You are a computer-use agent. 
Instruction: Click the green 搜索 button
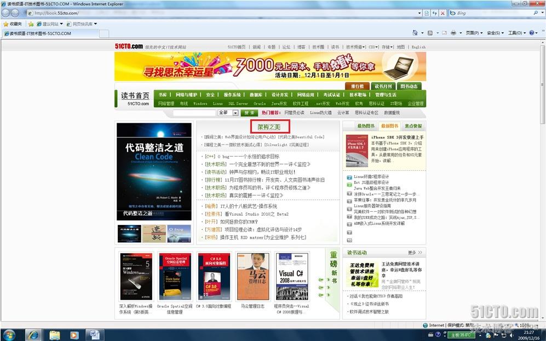pos(249,113)
